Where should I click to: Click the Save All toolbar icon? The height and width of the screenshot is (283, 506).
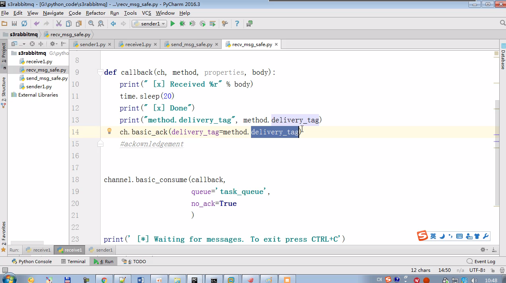point(14,24)
